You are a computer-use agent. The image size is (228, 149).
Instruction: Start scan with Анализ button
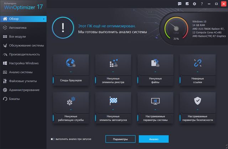click(x=154, y=139)
